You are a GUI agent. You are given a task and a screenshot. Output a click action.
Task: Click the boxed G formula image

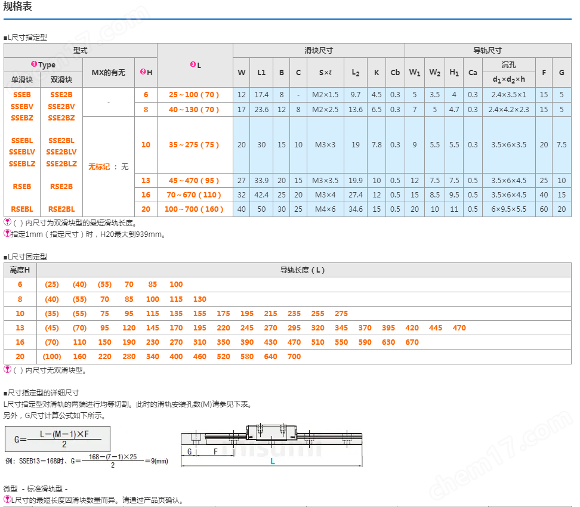pos(57,439)
